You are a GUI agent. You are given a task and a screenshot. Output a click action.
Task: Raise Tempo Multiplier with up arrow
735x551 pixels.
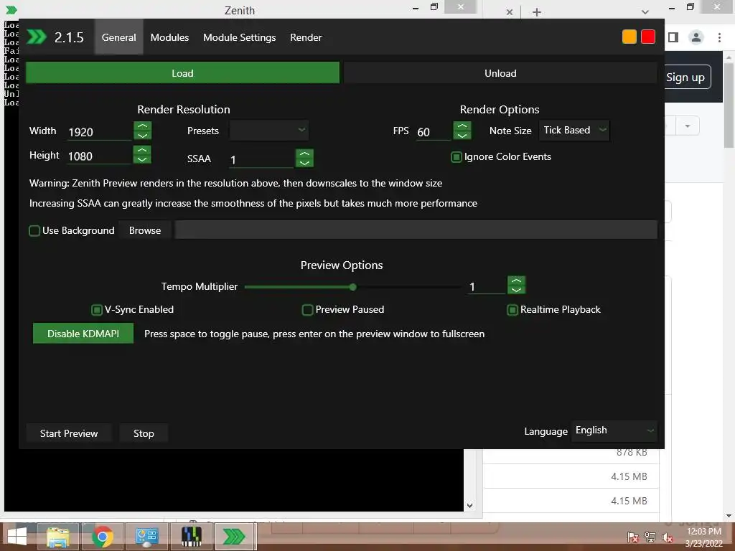(516, 281)
